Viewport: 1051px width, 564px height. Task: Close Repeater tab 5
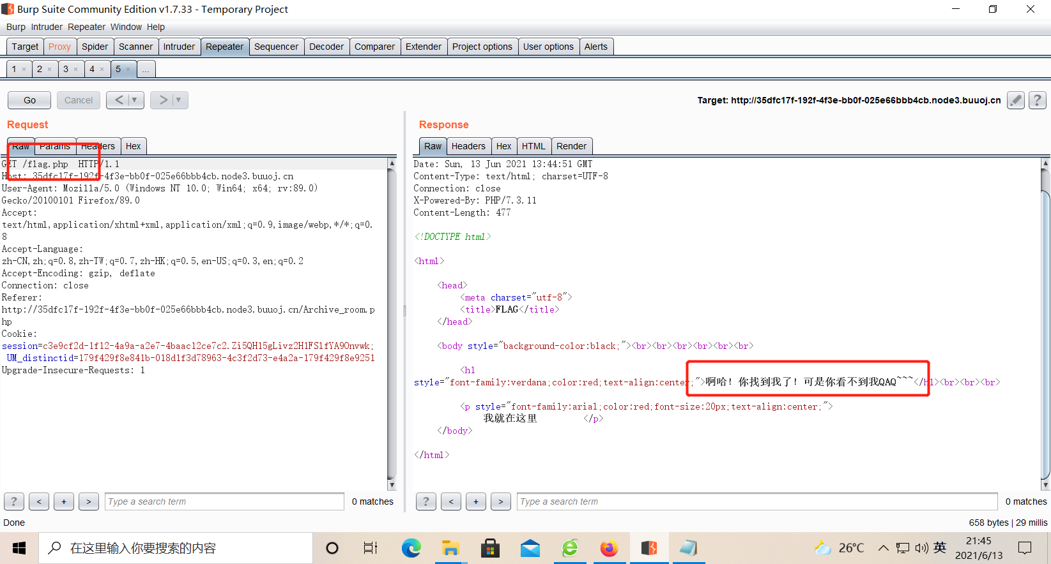click(x=128, y=70)
